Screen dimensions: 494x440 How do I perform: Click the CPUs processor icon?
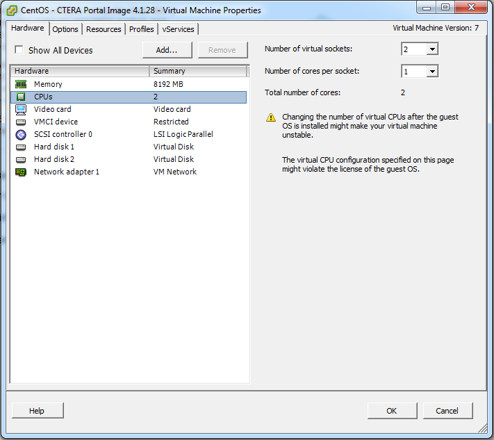click(21, 97)
